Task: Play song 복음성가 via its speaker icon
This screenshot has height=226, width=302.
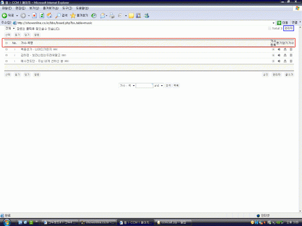Action: (x=279, y=50)
